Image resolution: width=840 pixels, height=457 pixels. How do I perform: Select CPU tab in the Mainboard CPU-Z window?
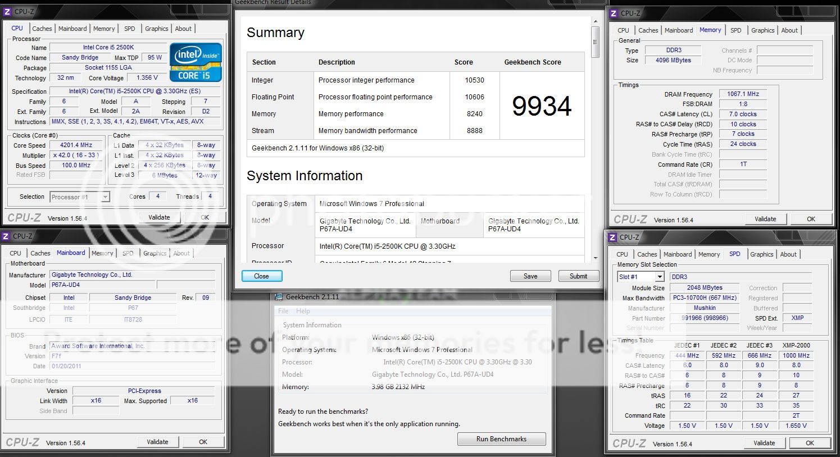[15, 253]
